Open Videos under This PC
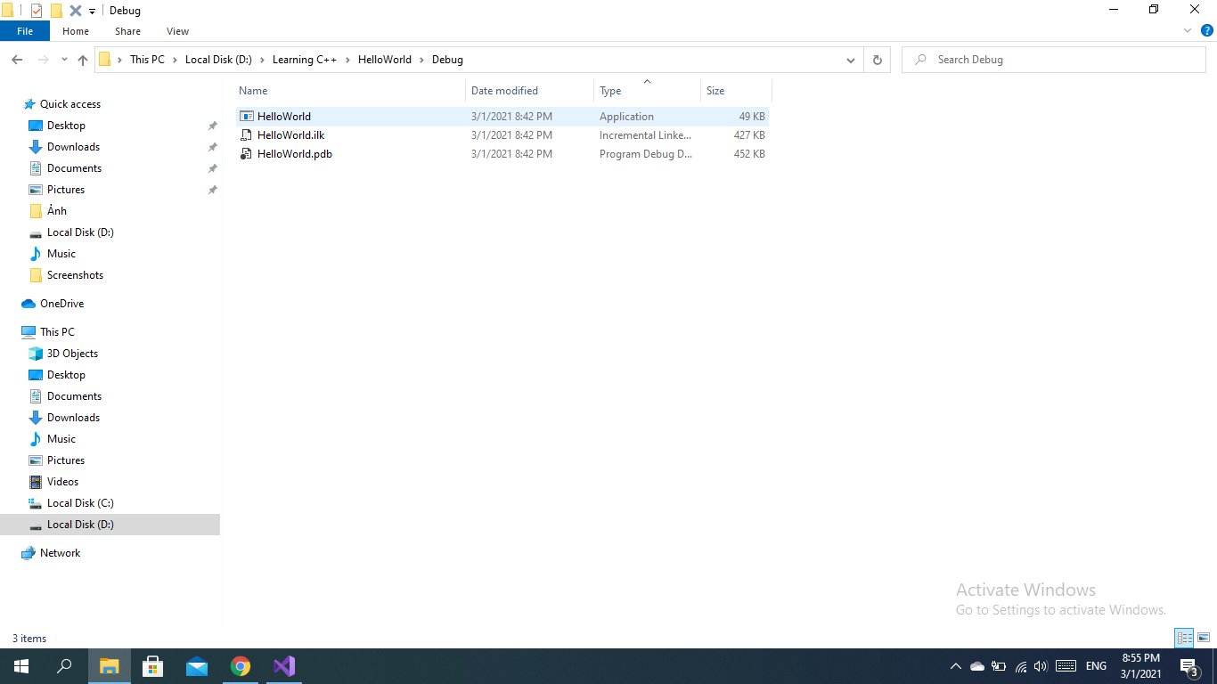 point(62,482)
